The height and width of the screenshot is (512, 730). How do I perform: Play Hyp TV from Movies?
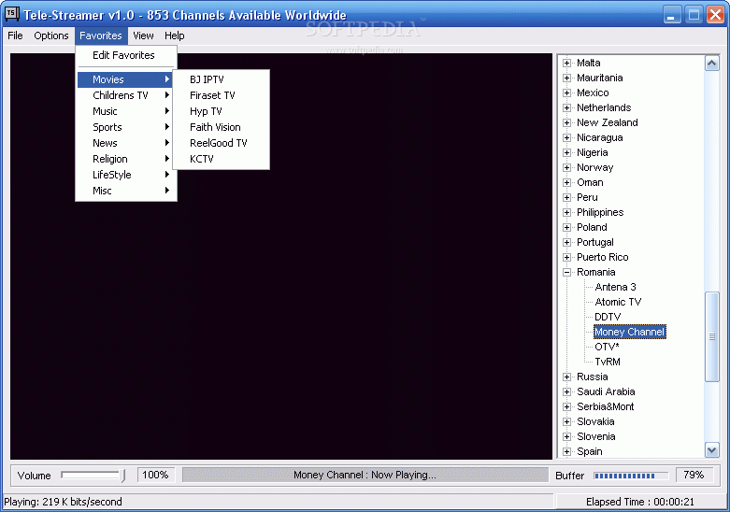pos(222,111)
